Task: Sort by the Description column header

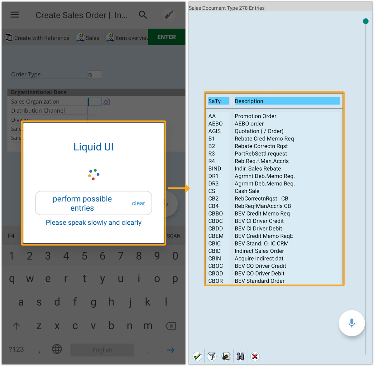Action: coord(287,101)
